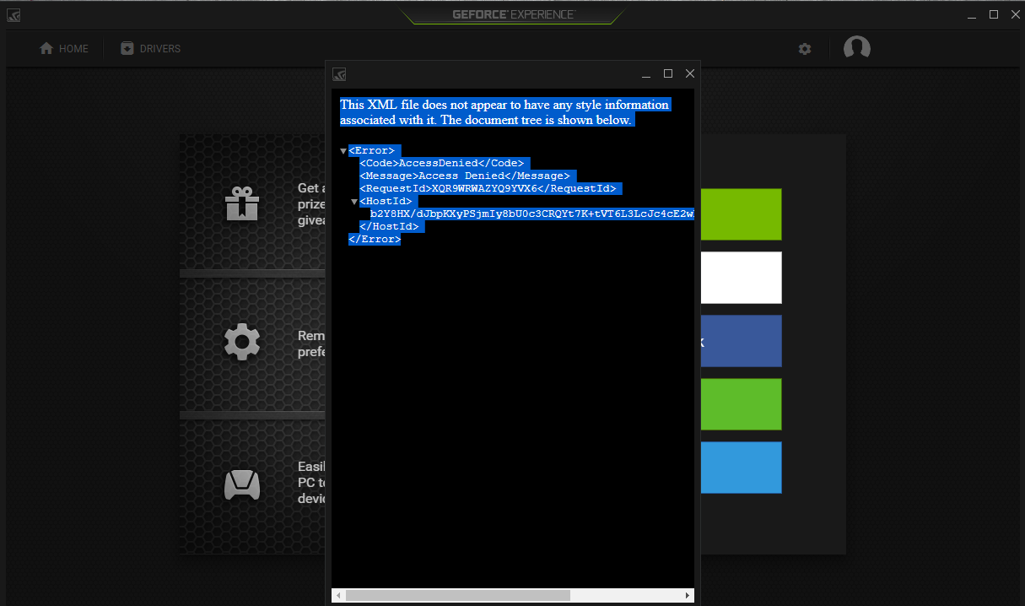Collapse the HostId XML node
1025x606 pixels.
(354, 202)
